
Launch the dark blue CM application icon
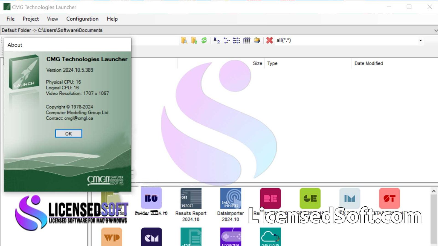(151, 237)
